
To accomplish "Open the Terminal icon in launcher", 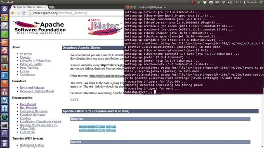I will click(x=5, y=125).
